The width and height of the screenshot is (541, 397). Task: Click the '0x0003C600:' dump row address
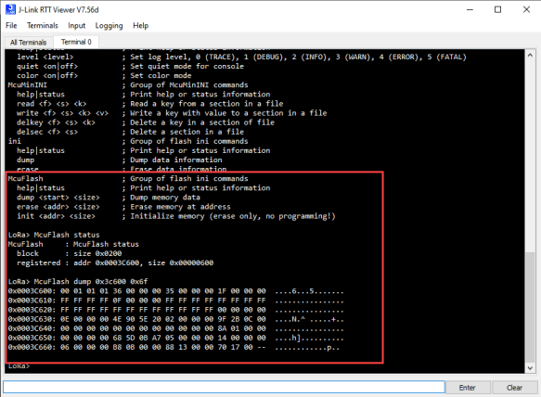pos(32,291)
